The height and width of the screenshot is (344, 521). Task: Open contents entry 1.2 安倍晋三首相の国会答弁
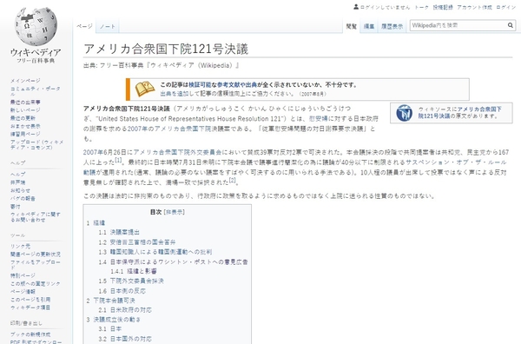137,242
